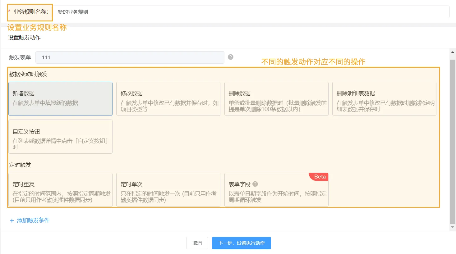This screenshot has width=456, height=254.
Task: Click the vertical scrollbar thumb
Action: point(453,140)
